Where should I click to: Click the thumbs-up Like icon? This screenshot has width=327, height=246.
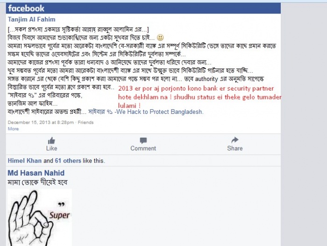pyautogui.click(x=51, y=141)
